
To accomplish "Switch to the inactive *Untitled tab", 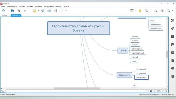I will [4, 15].
